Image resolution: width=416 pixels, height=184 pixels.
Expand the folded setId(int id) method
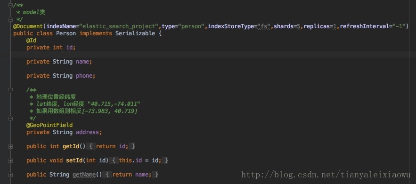click(x=10, y=160)
